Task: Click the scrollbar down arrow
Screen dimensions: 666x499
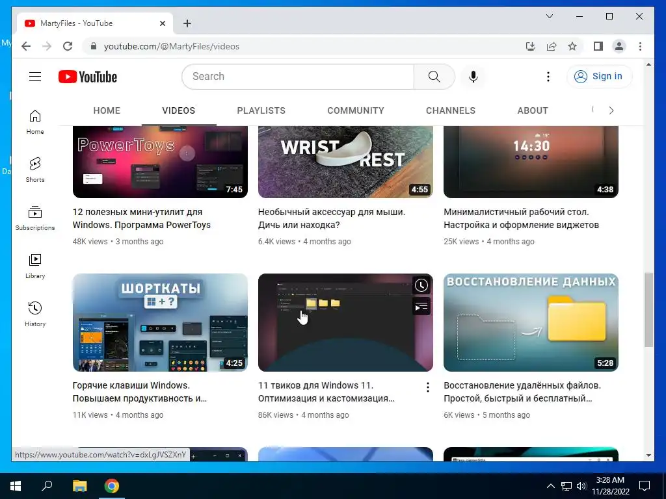Action: [x=648, y=455]
